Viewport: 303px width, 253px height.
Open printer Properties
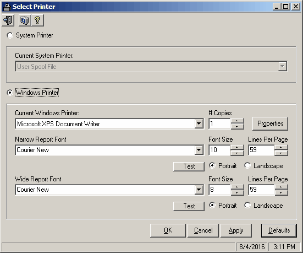click(270, 123)
